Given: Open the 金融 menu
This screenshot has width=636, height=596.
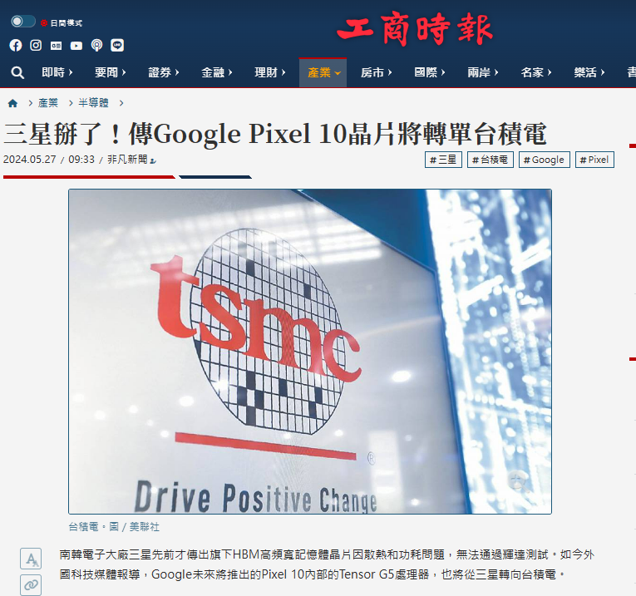Looking at the screenshot, I should click(x=217, y=72).
